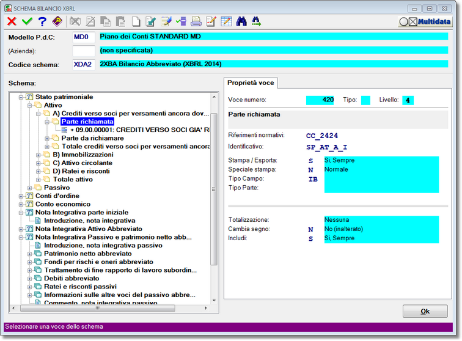Image resolution: width=462 pixels, height=341 pixels.
Task: Click the binoculars find next icon
Action: (257, 21)
